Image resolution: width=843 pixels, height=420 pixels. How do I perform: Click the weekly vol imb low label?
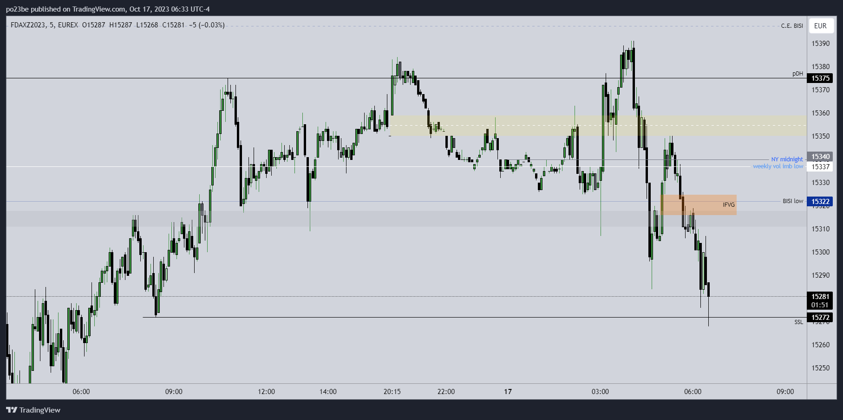click(778, 166)
